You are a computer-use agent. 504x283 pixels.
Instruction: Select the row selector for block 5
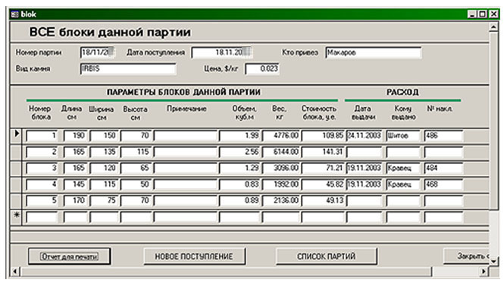16,200
